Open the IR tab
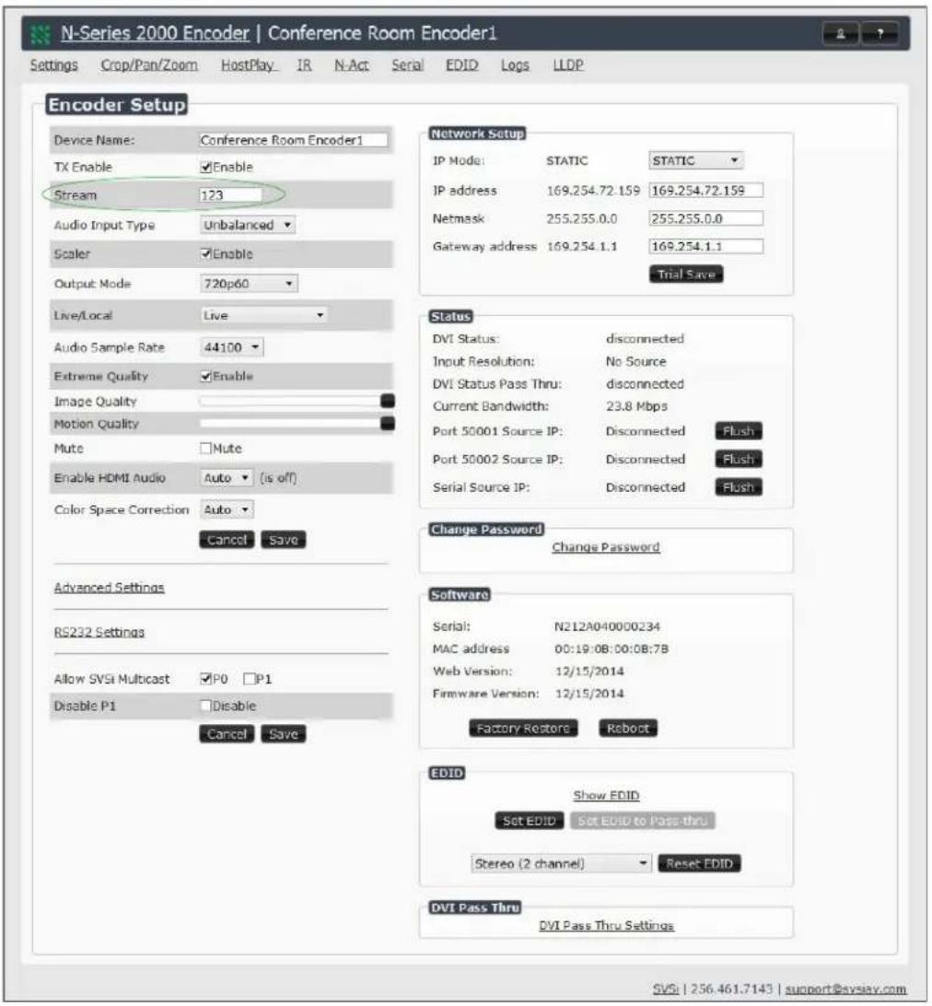This screenshot has height=1006, width=932. 304,65
